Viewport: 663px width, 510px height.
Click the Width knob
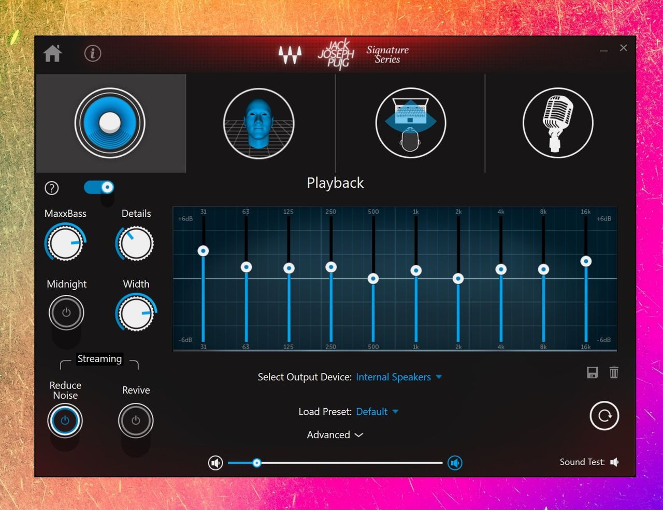[x=136, y=313]
